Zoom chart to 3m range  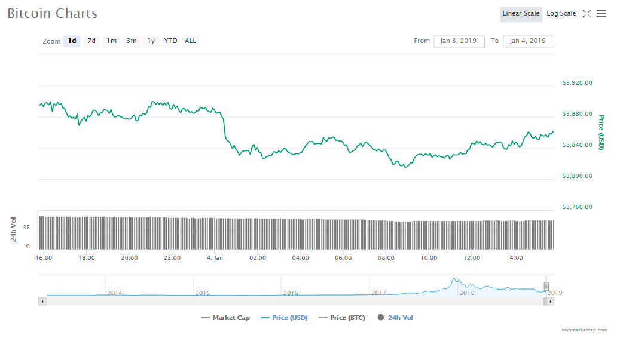pyautogui.click(x=131, y=41)
